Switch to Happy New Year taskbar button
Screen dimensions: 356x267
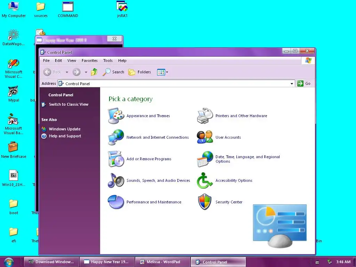point(107,262)
